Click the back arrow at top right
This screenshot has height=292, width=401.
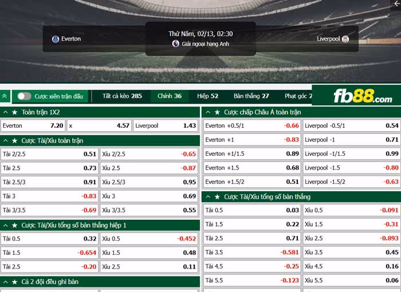point(396,4)
